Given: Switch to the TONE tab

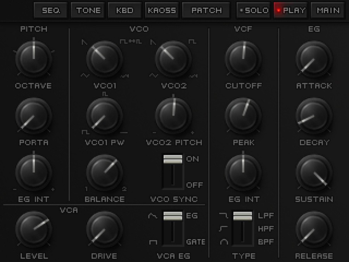Looking at the screenshot, I should (x=88, y=10).
